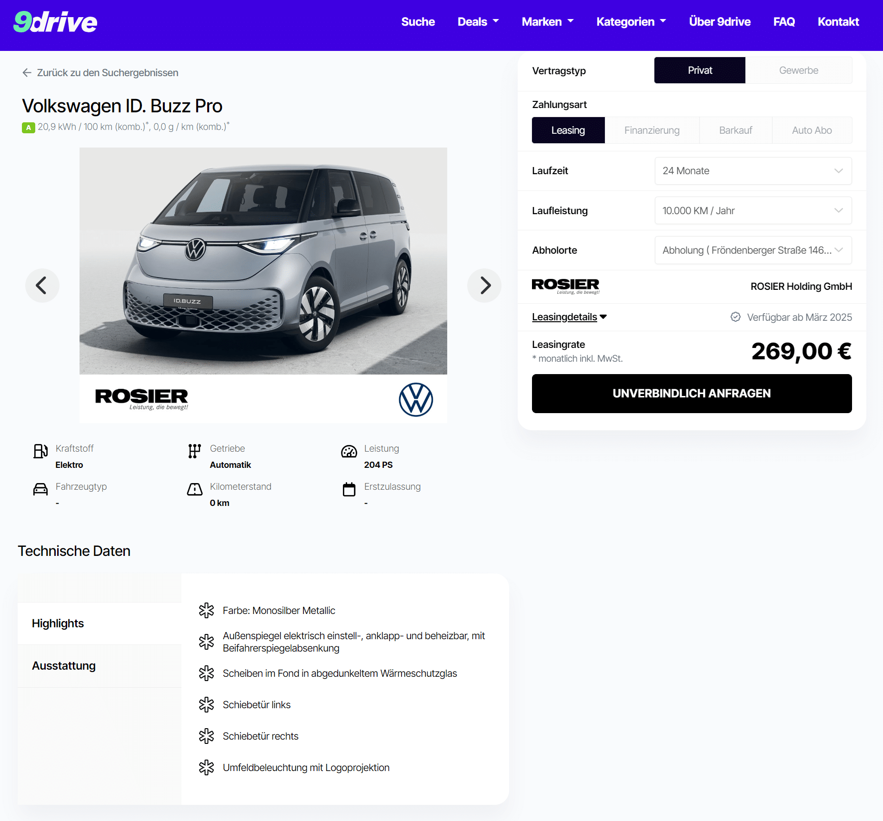Image resolution: width=883 pixels, height=821 pixels.
Task: Switch to the Ausstattung tab
Action: tap(100, 666)
